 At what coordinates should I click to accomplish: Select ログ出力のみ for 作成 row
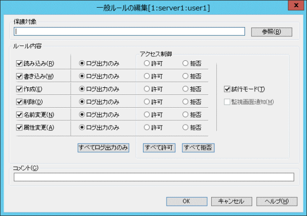(82, 89)
